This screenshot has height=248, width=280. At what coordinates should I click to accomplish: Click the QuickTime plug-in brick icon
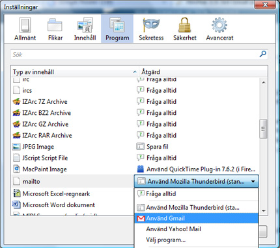pos(141,169)
